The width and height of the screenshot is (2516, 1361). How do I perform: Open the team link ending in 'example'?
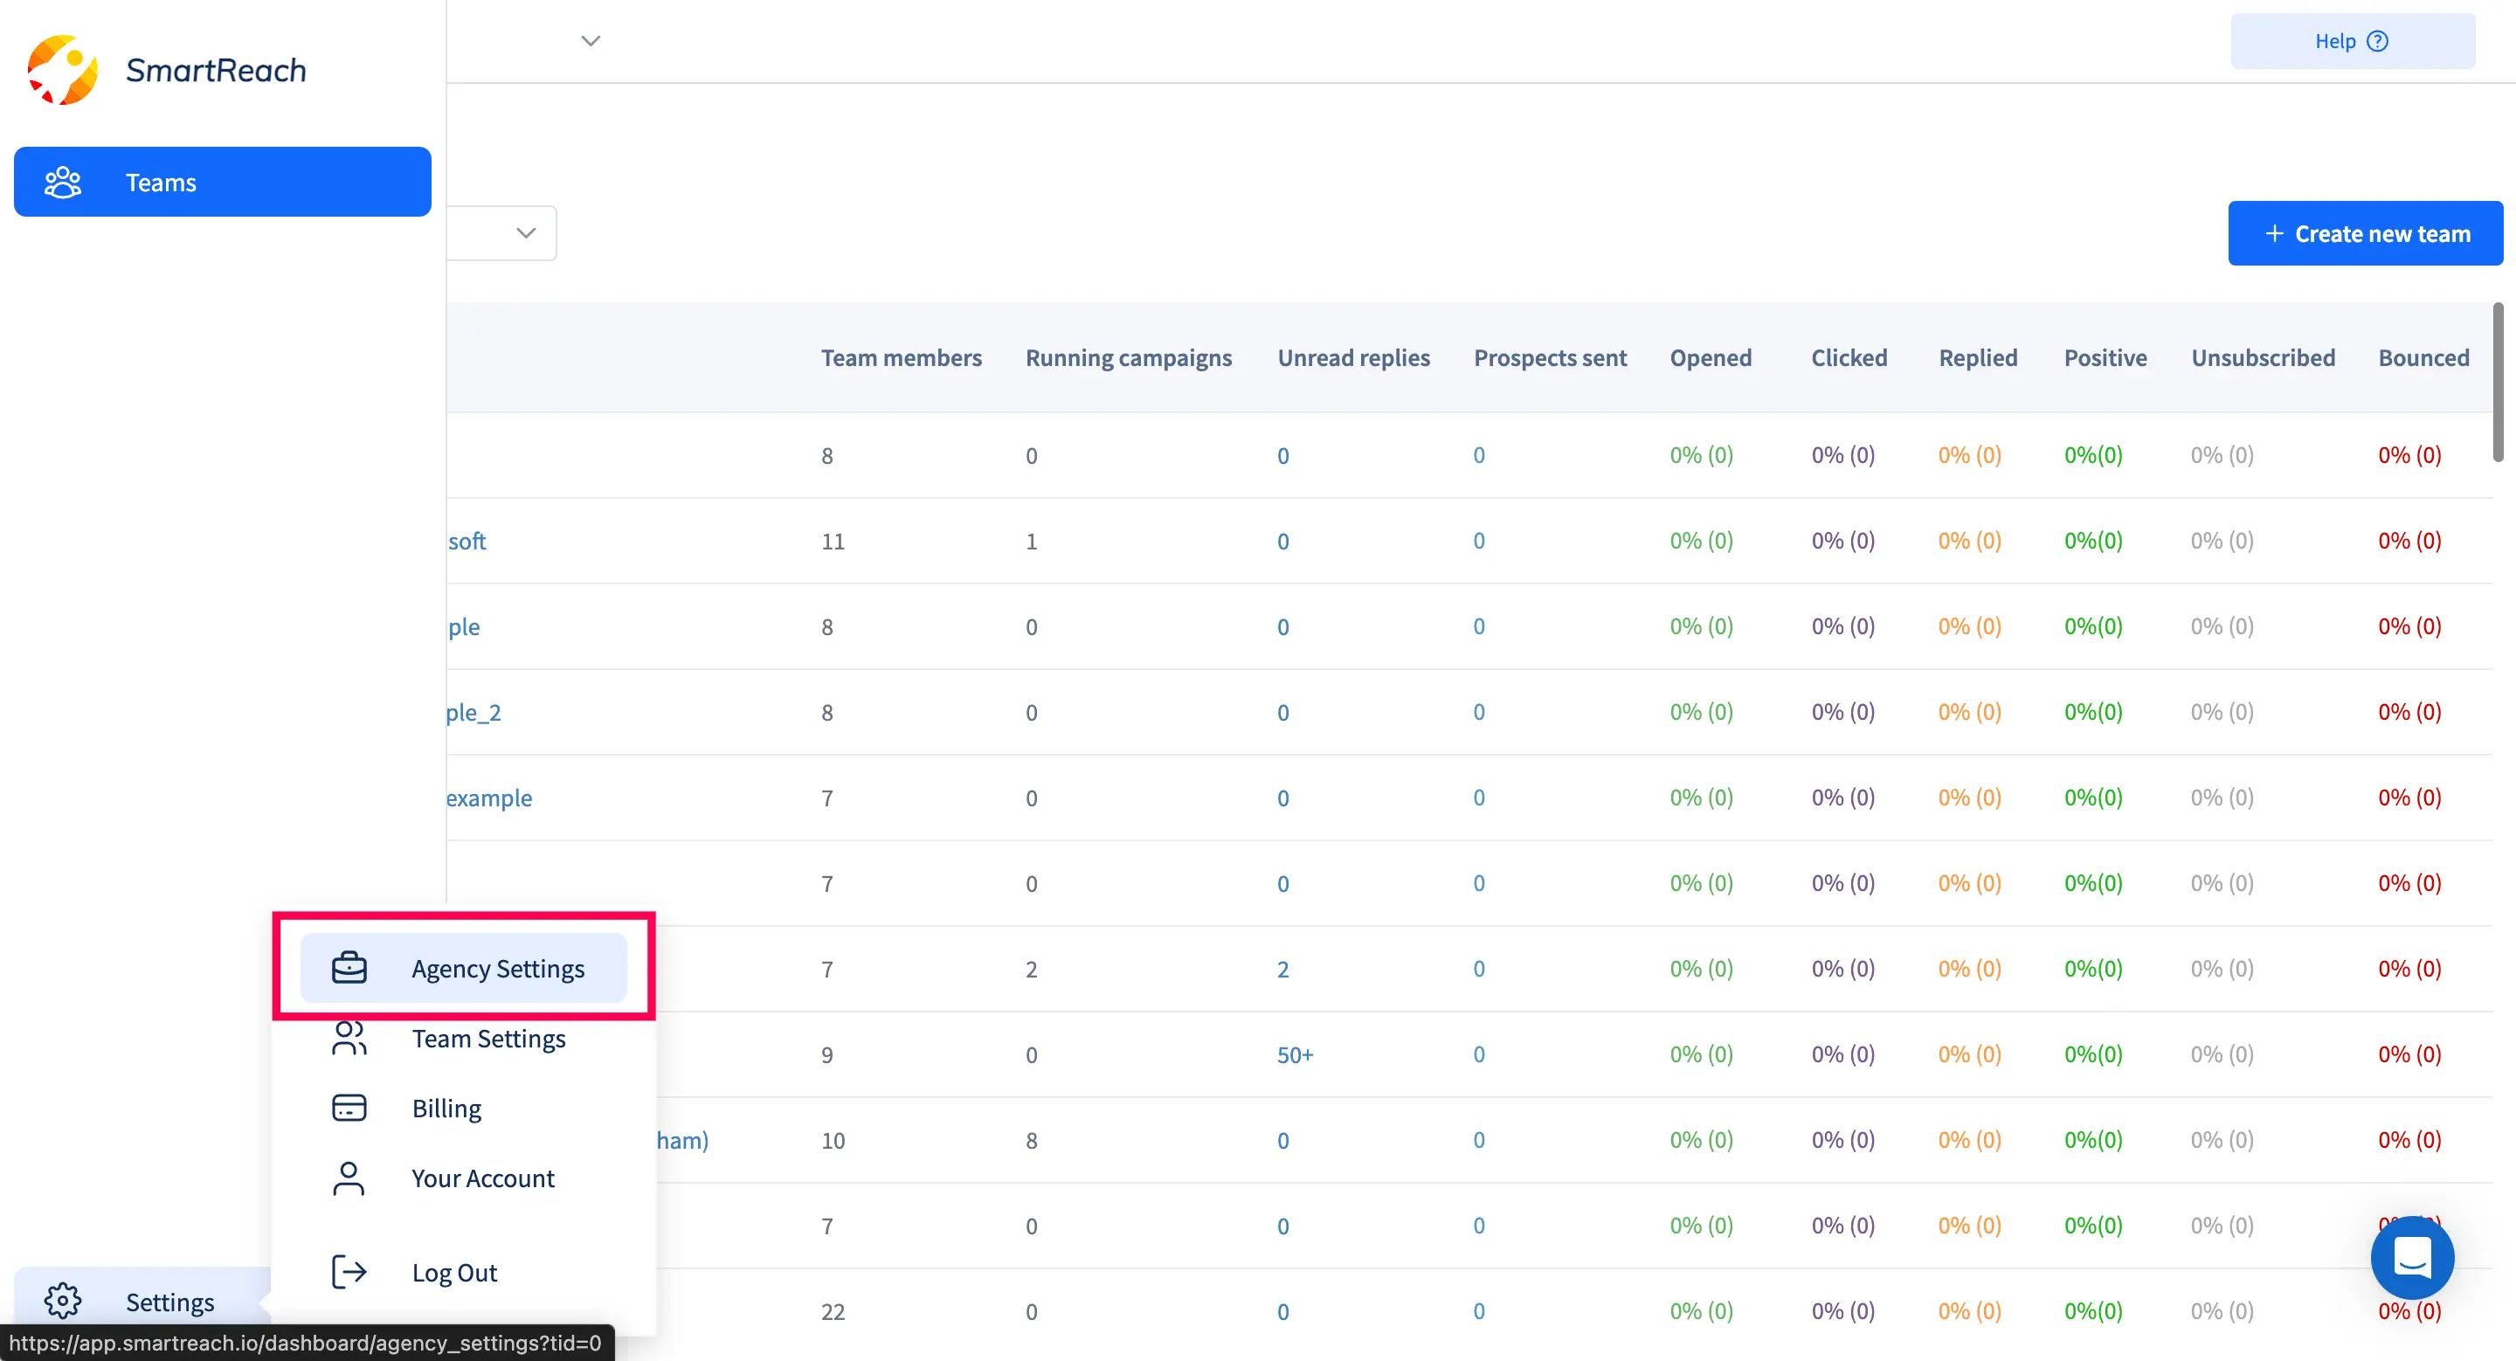pyautogui.click(x=489, y=798)
